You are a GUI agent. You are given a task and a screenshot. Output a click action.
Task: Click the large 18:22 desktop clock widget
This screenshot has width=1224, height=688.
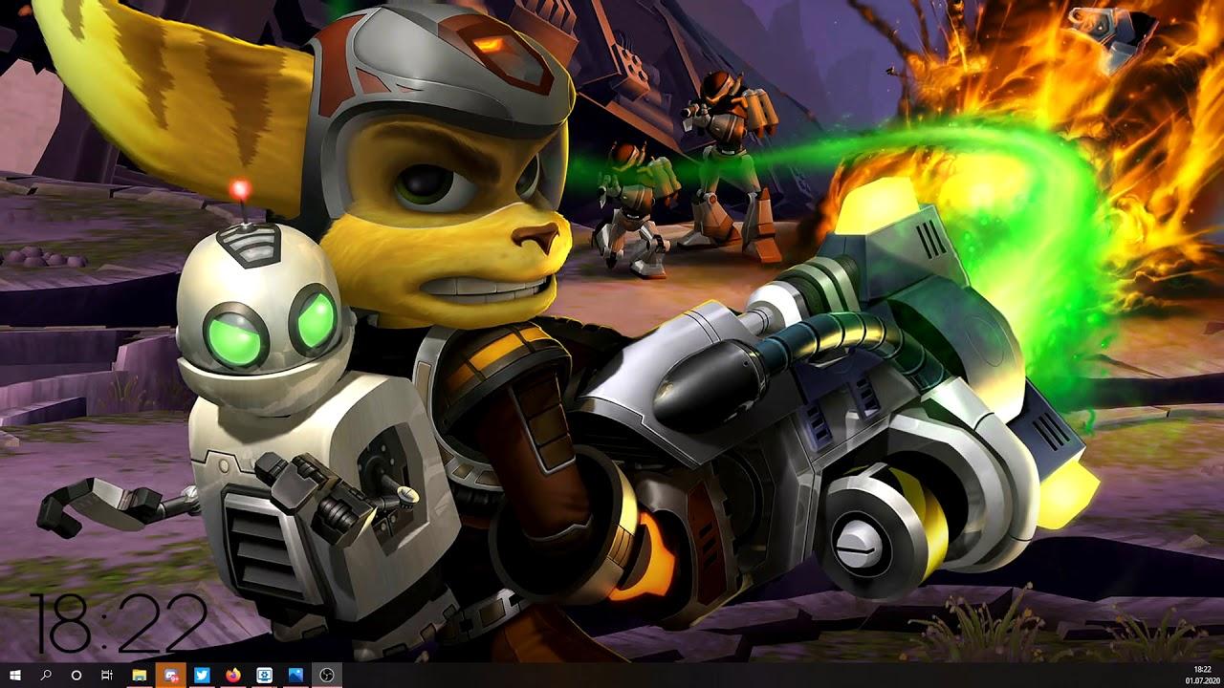click(x=120, y=623)
